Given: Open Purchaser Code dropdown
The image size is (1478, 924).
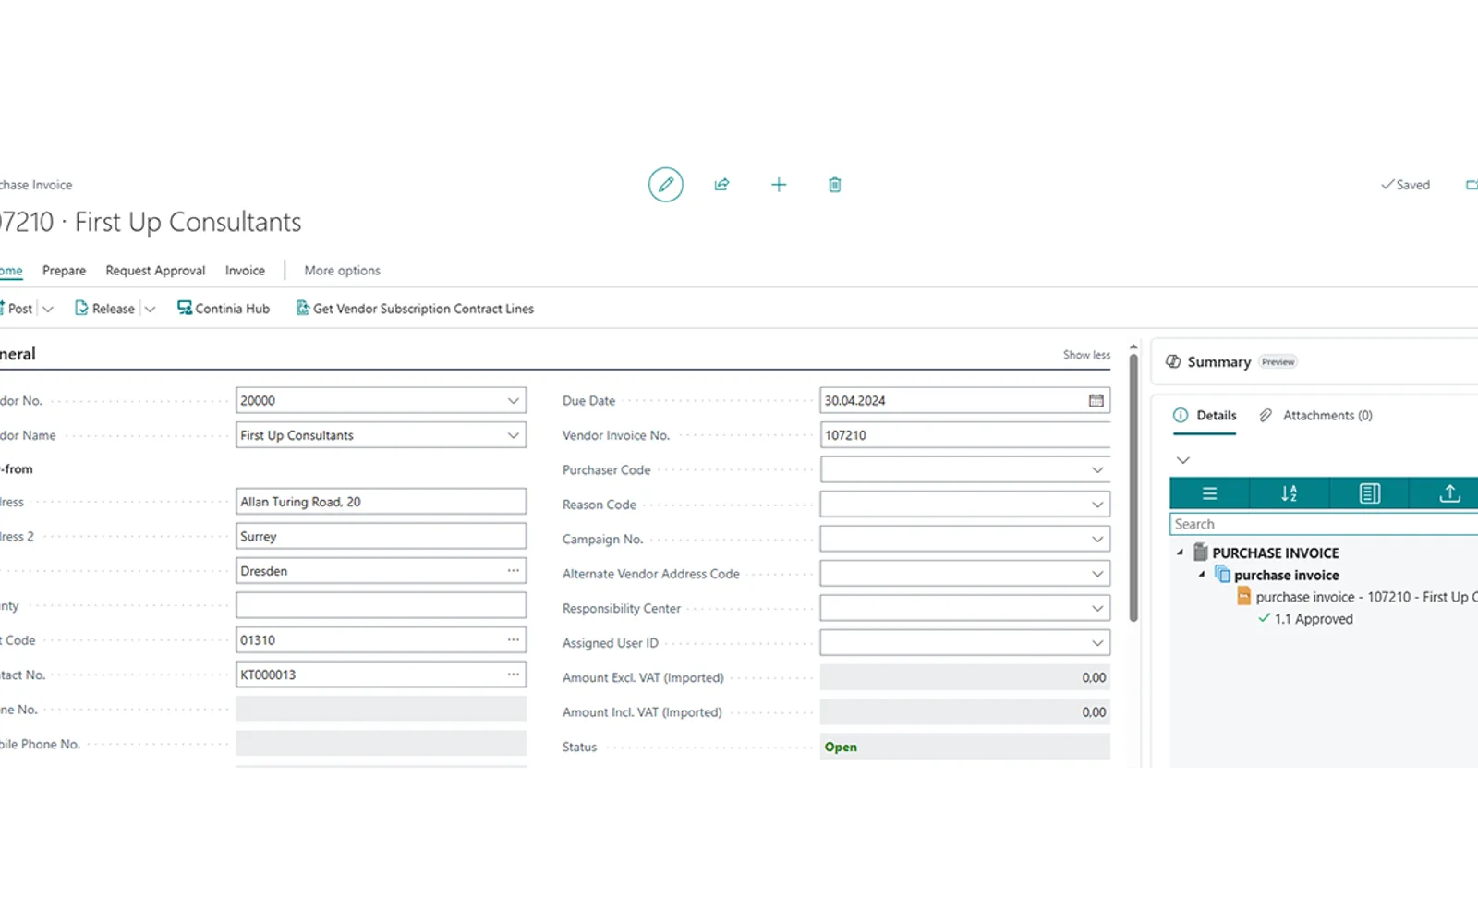Looking at the screenshot, I should pyautogui.click(x=1097, y=470).
